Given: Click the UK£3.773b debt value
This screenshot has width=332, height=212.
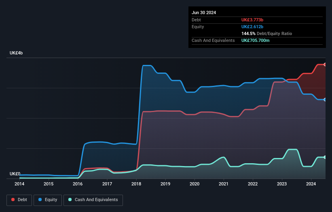Looking at the screenshot, I should pos(252,20).
